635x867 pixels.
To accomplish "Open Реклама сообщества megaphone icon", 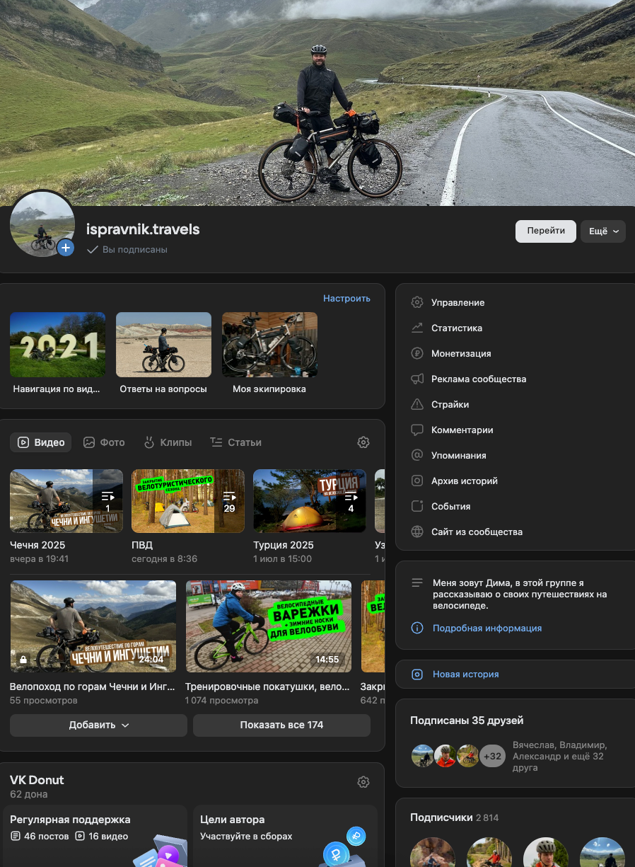I will 417,379.
